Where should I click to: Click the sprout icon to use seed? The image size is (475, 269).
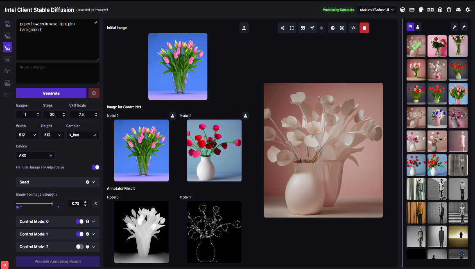point(312,28)
